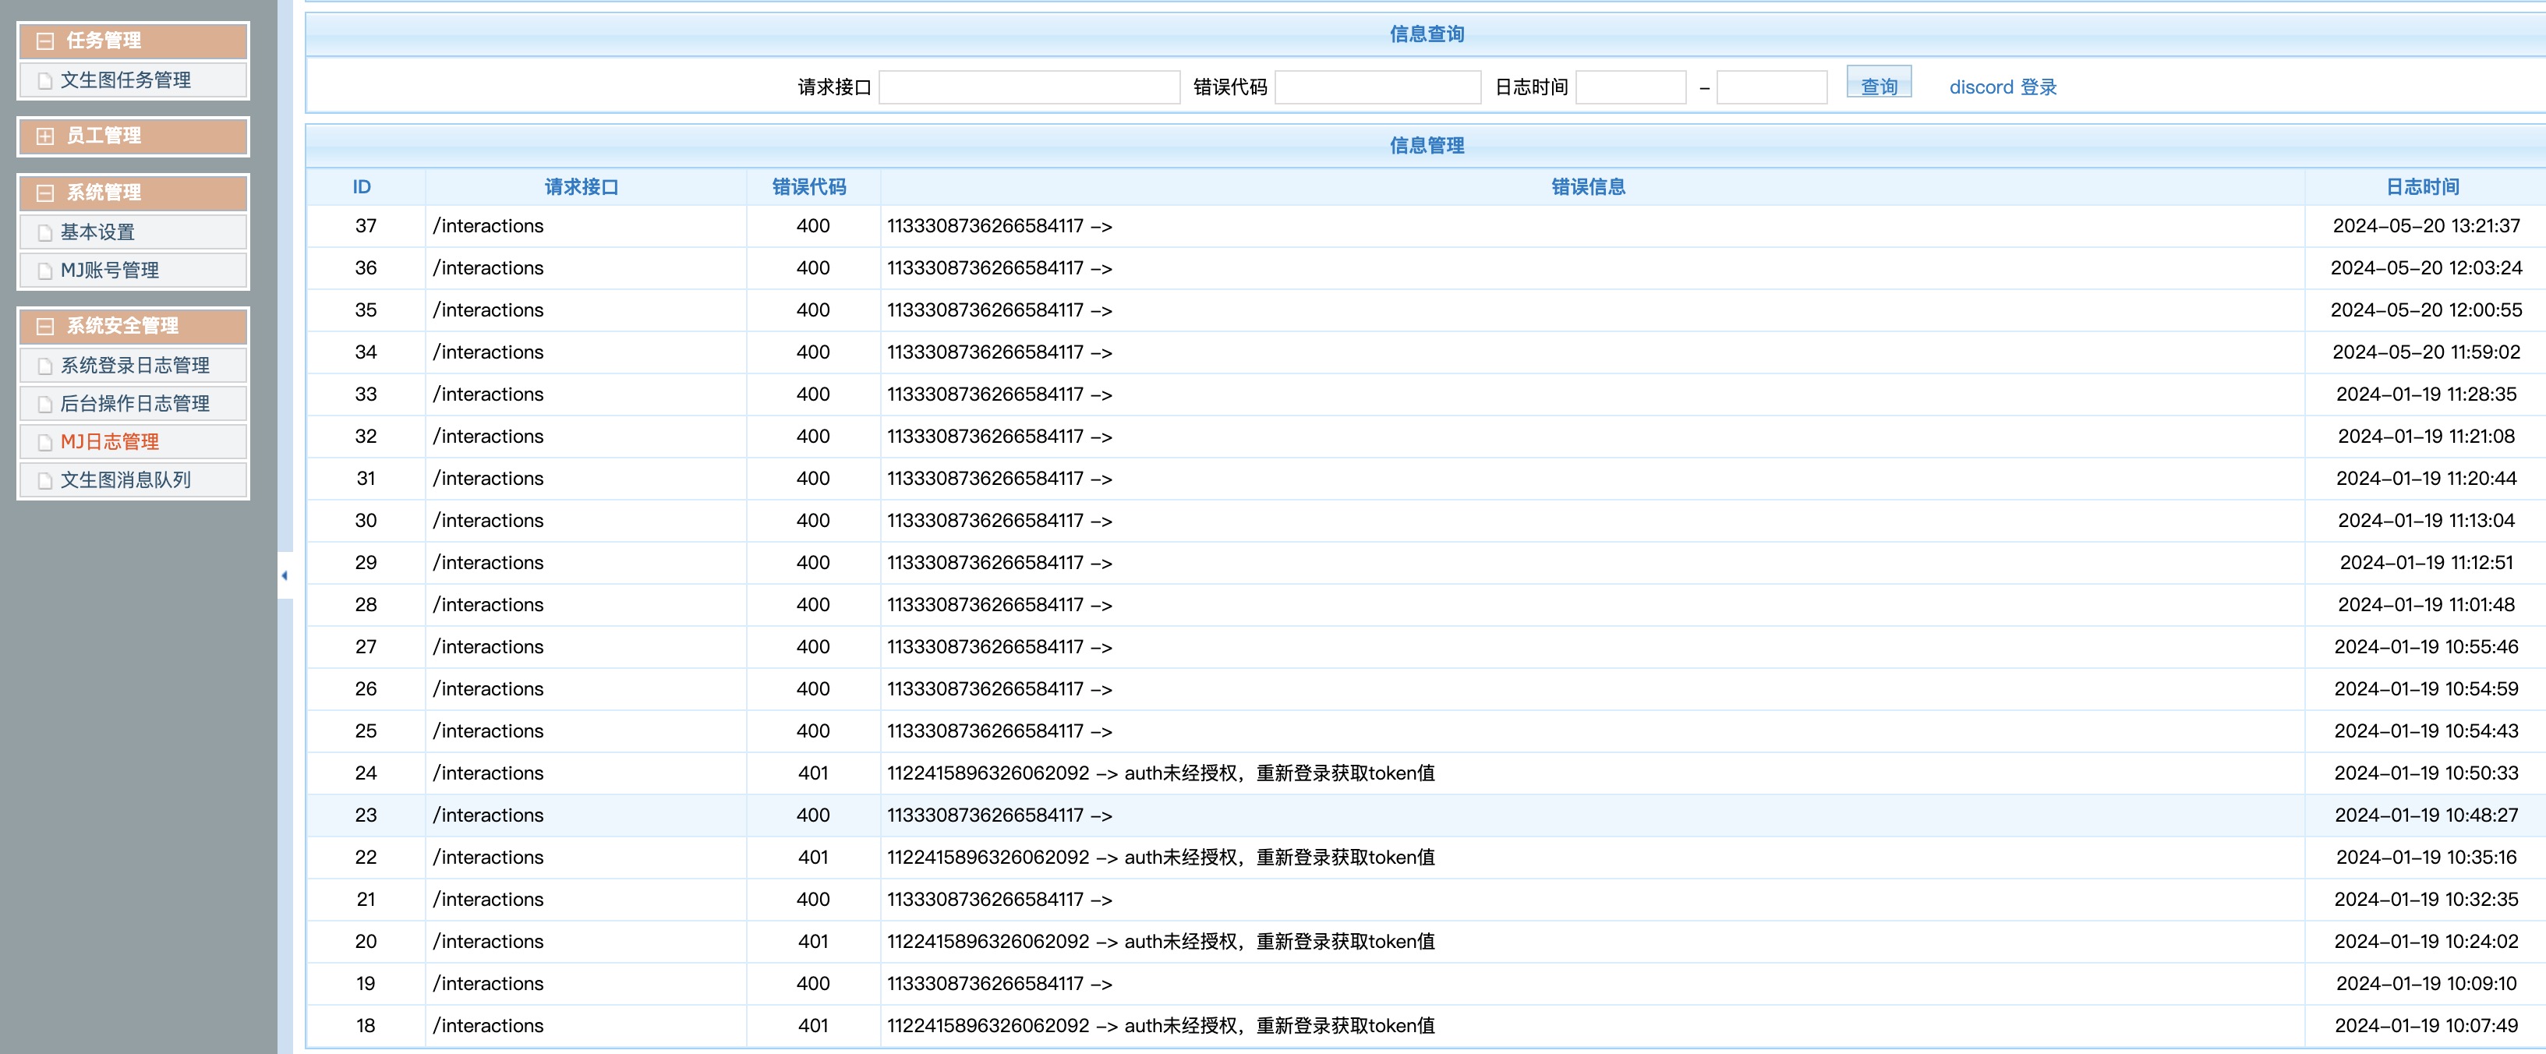Click timestamp 2024-01-19 10:32:35
Viewport: 2546px width, 1054px height.
pyautogui.click(x=2427, y=900)
